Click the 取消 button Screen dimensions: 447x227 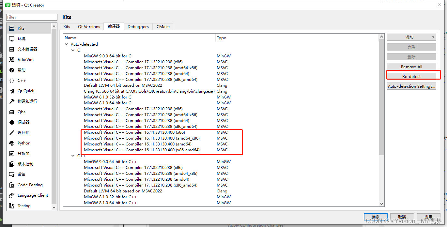point(402,217)
